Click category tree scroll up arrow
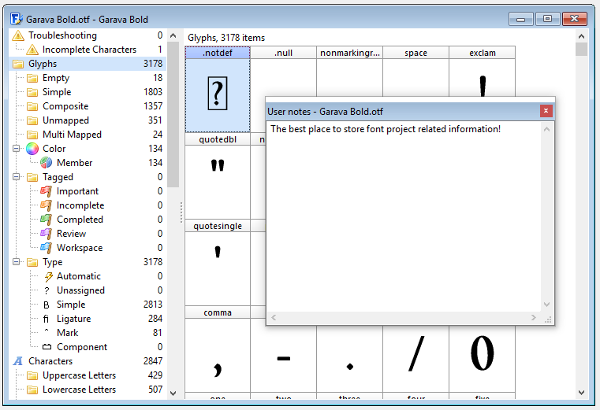 click(x=173, y=35)
